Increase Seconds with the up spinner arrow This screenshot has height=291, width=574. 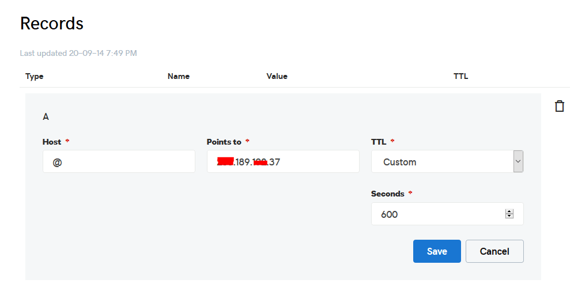pyautogui.click(x=509, y=211)
